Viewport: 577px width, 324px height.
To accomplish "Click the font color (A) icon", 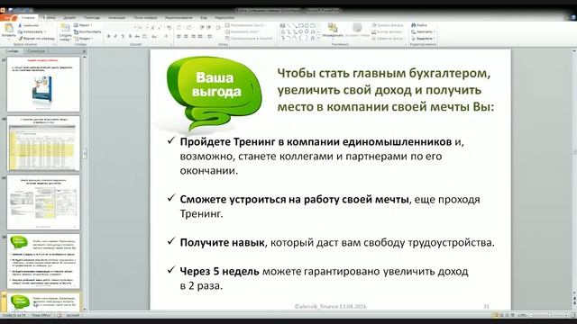I will (x=166, y=36).
